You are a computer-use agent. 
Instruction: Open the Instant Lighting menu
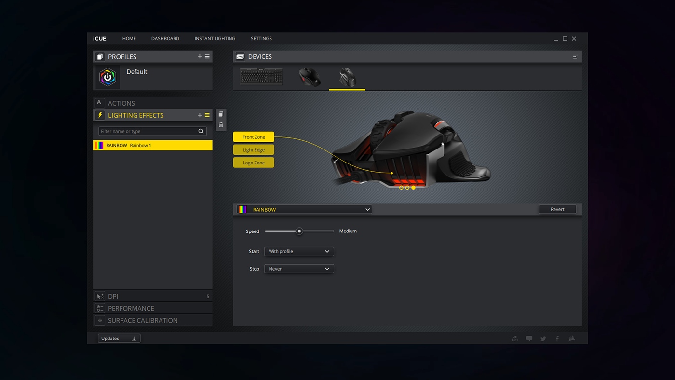pyautogui.click(x=215, y=39)
